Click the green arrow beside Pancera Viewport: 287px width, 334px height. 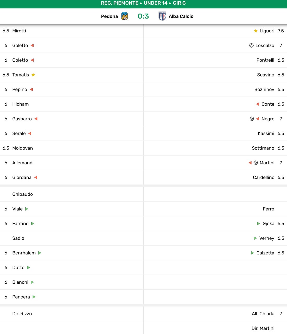34,297
